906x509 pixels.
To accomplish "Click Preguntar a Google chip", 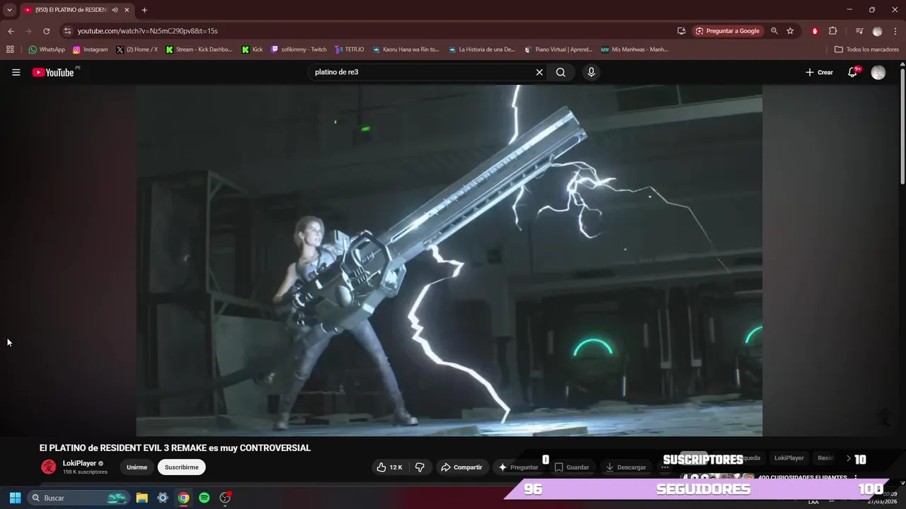I will (727, 31).
